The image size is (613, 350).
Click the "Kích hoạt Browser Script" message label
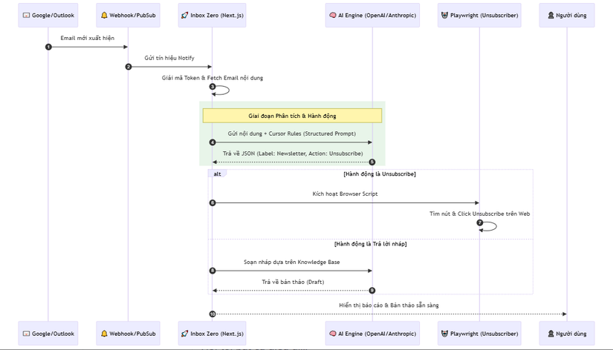coord(345,194)
